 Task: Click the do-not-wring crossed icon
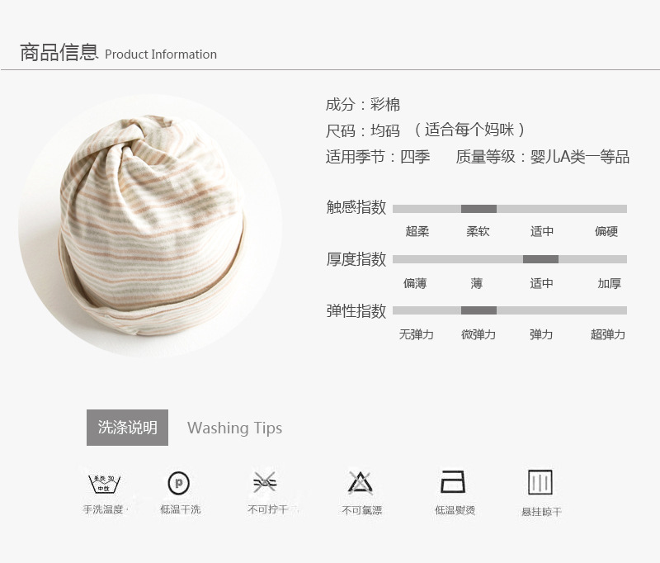[x=265, y=482]
